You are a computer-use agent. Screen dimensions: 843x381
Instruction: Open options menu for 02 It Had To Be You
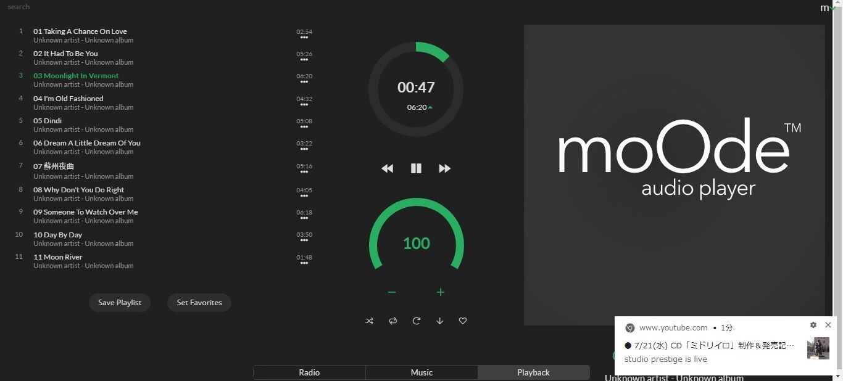point(304,60)
